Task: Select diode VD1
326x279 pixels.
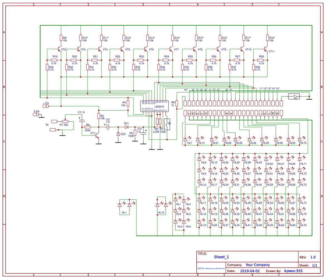Action: 126,127
